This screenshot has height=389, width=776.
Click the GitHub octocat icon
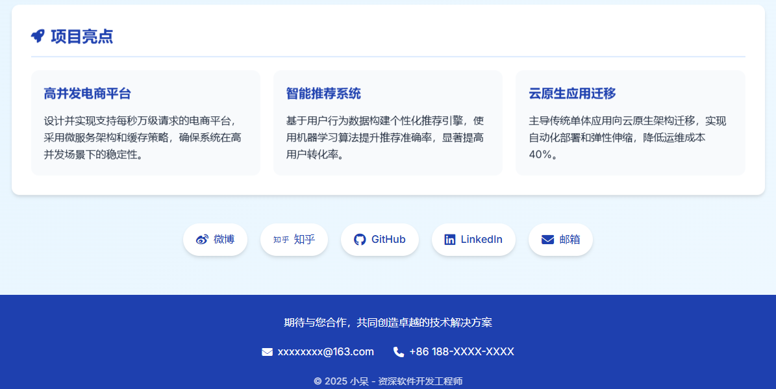point(360,240)
